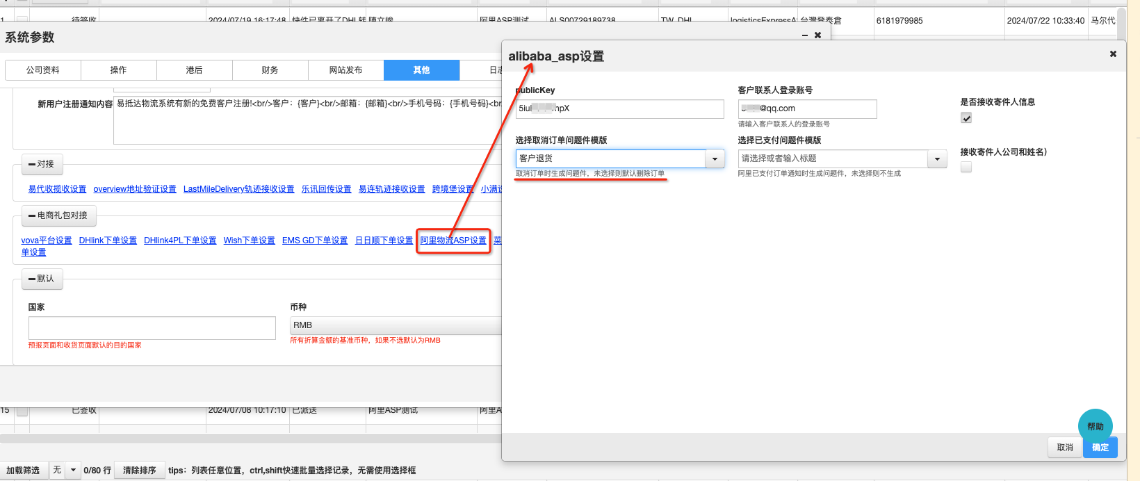The image size is (1140, 481).
Task: Collapse the 对接 section
Action: tap(41, 164)
